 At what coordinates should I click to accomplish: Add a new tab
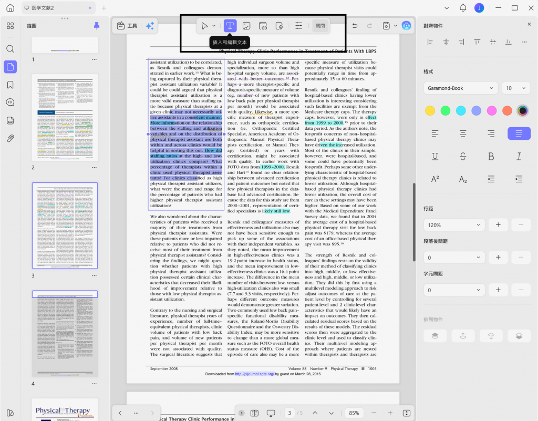coord(104,8)
